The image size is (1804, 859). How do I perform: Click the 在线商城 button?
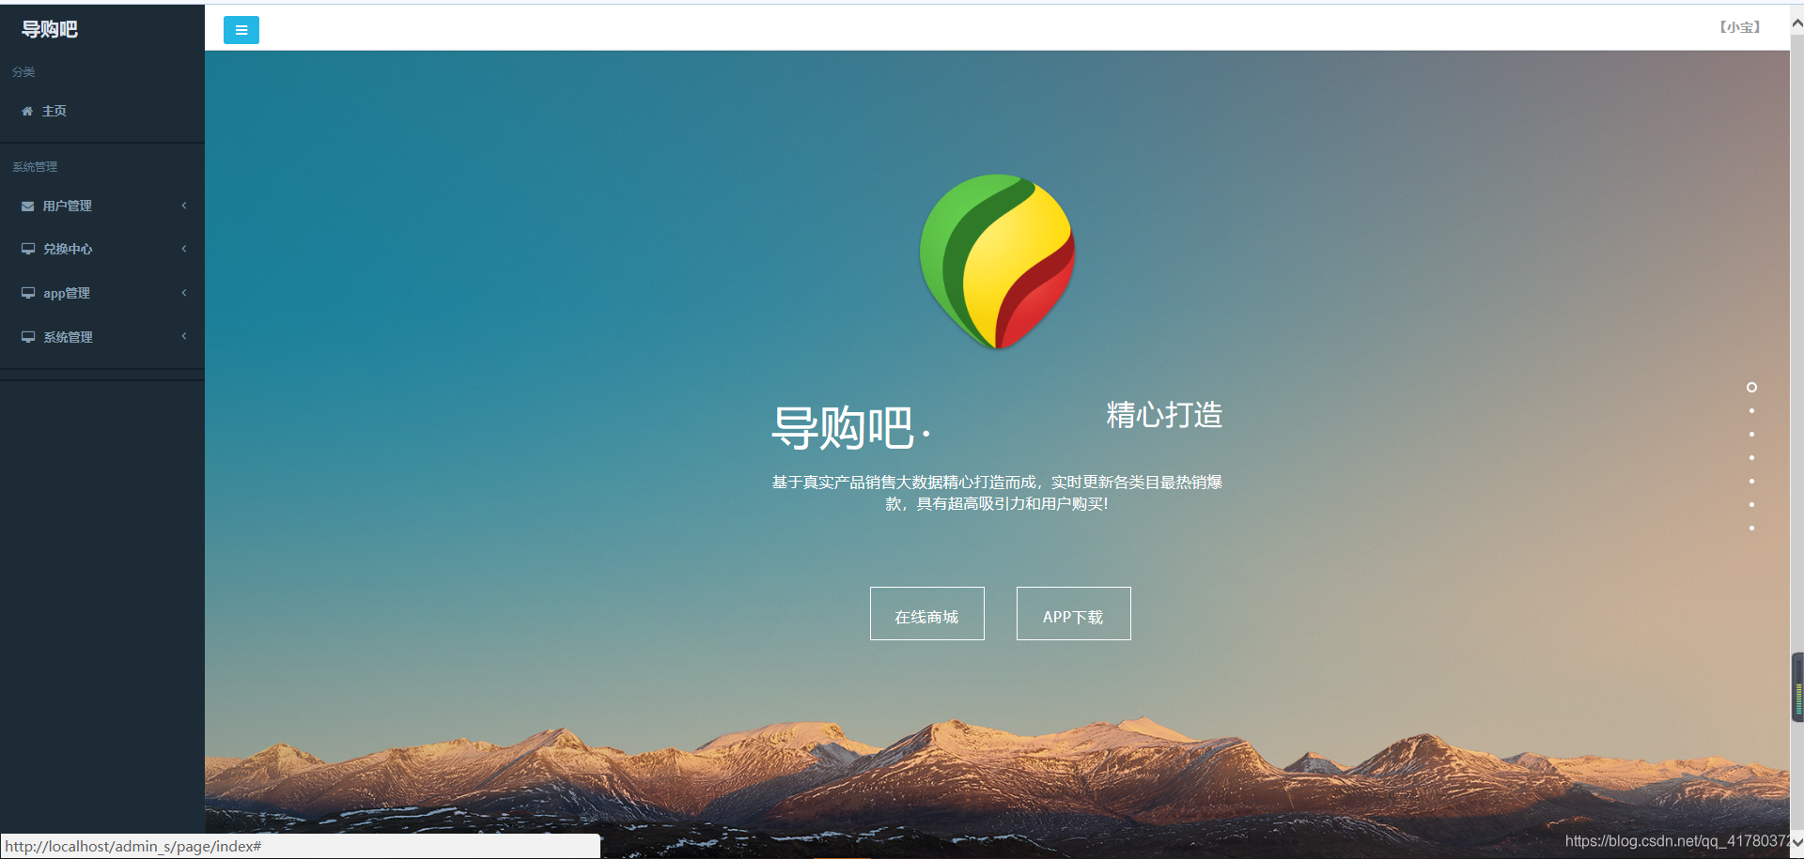tap(926, 614)
